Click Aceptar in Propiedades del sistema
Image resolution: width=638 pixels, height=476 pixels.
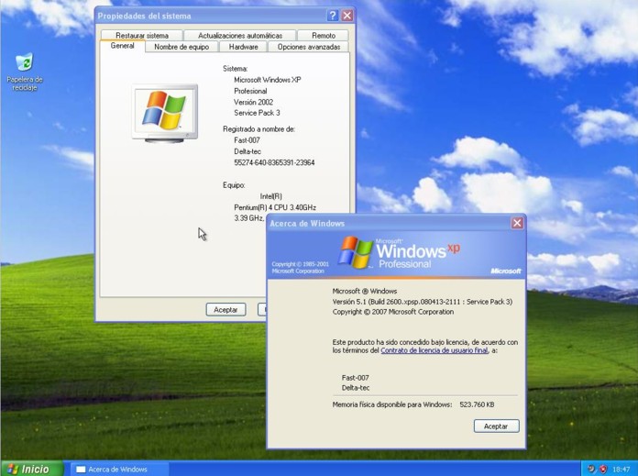tap(225, 310)
